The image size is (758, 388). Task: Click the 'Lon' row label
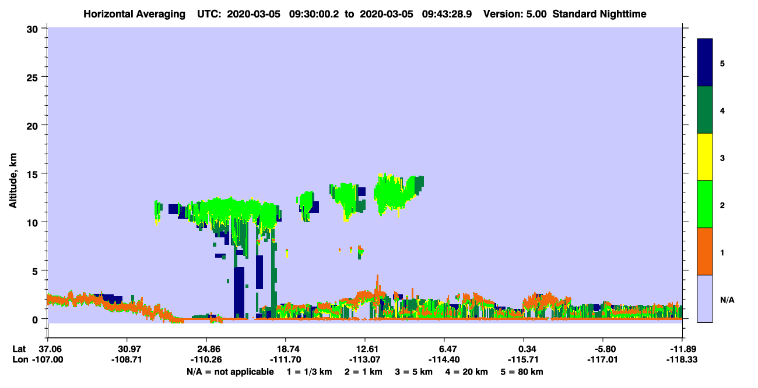[20, 359]
